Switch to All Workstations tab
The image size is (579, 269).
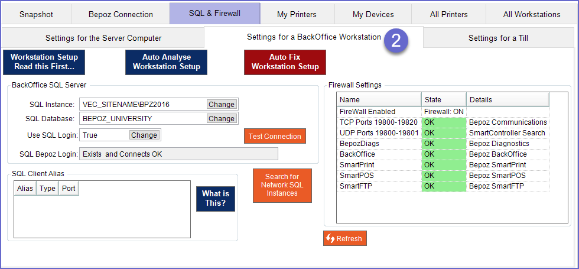pyautogui.click(x=532, y=14)
